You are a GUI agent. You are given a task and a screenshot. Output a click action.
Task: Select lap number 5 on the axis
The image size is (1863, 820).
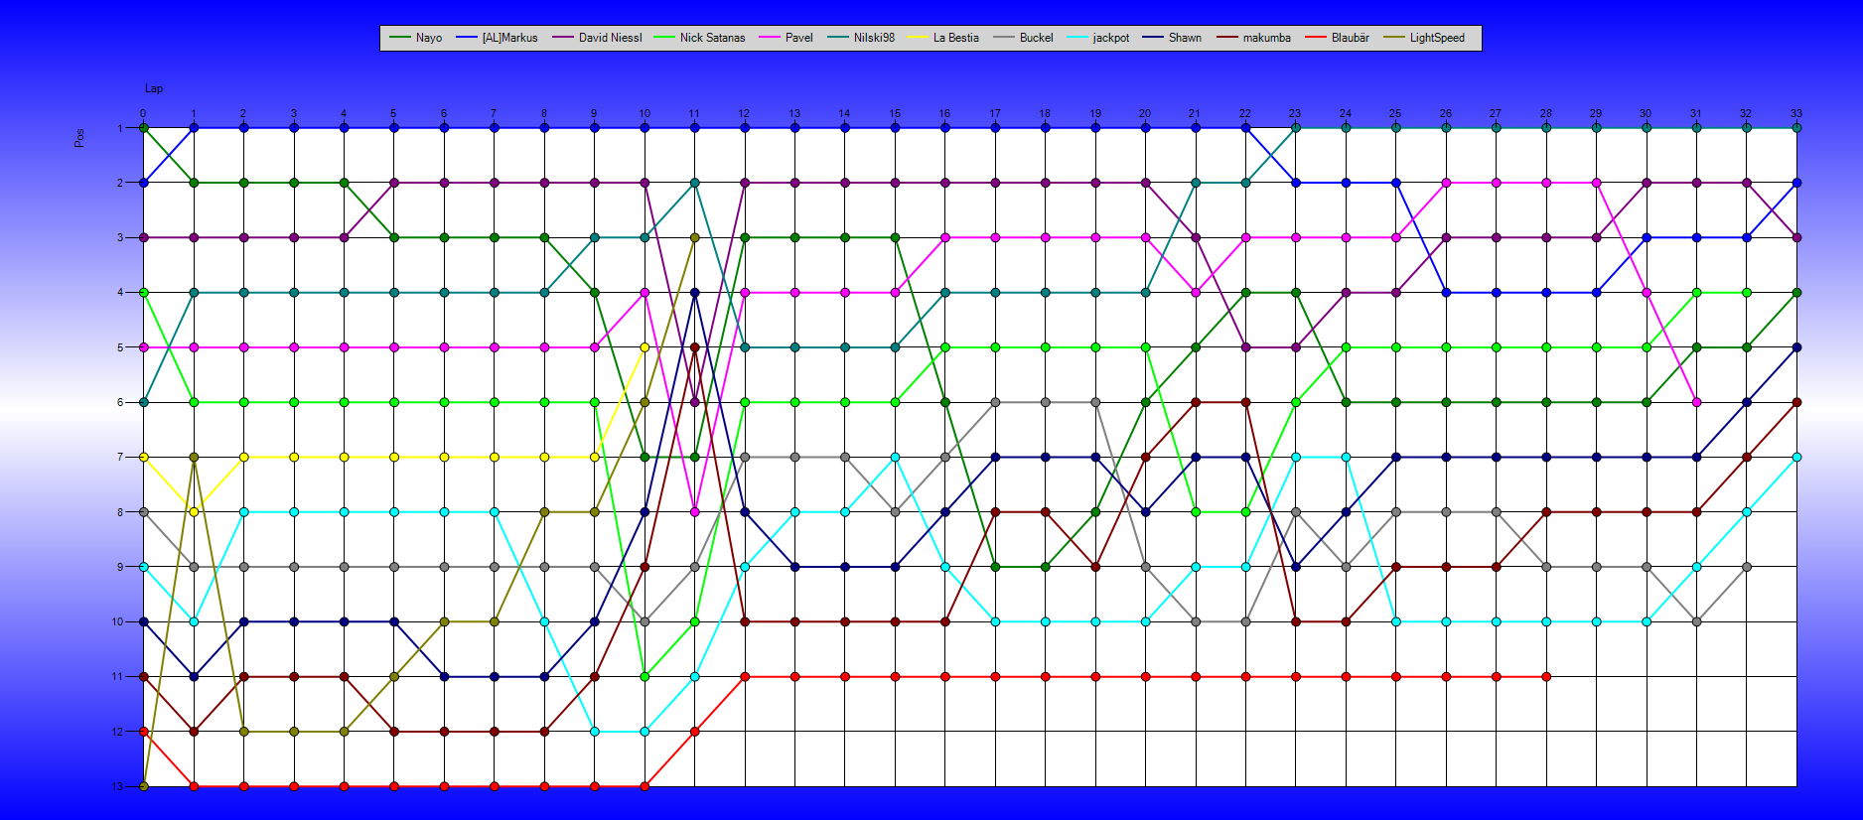click(393, 113)
